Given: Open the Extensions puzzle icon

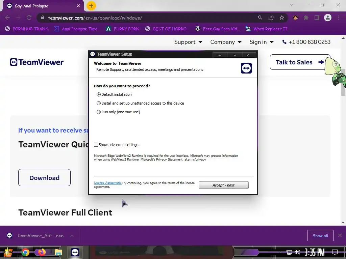Looking at the screenshot, I should [306, 18].
